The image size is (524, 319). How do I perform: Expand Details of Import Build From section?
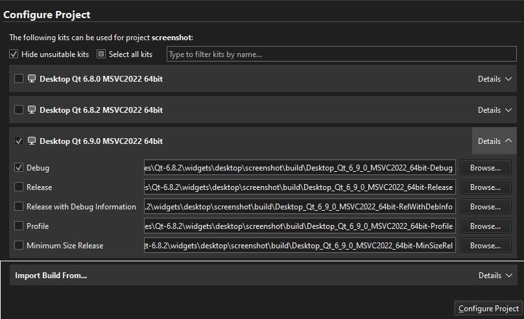coord(494,276)
